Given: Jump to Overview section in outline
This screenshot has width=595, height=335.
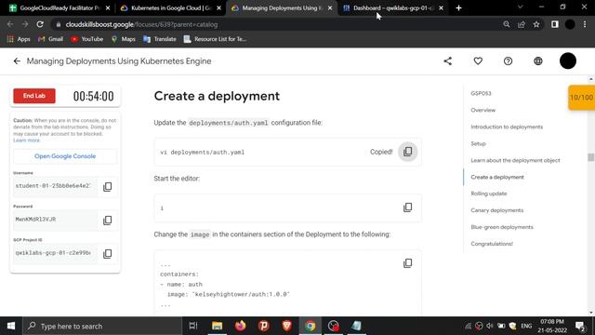Looking at the screenshot, I should (x=483, y=110).
